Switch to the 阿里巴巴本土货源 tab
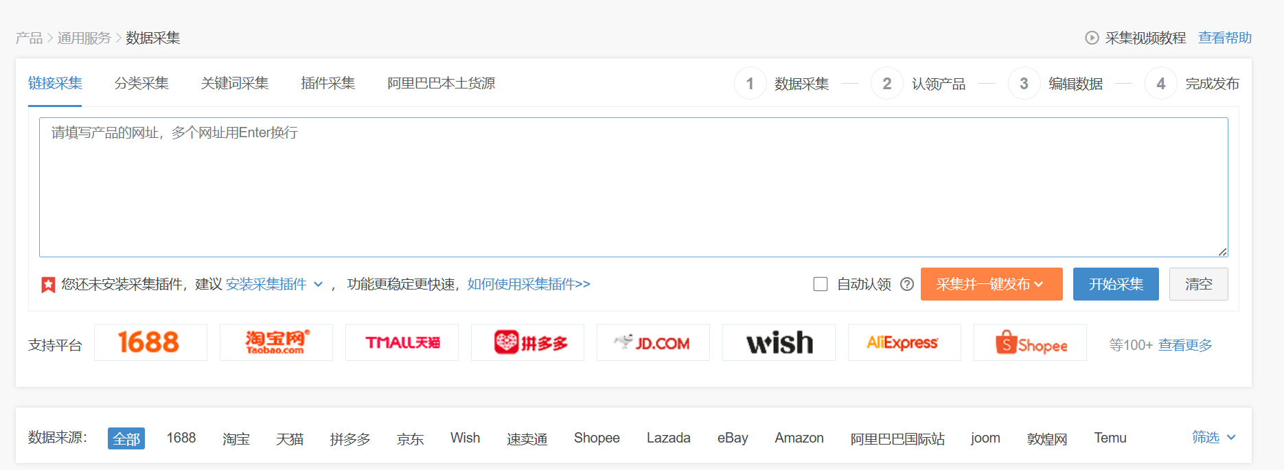 [442, 83]
